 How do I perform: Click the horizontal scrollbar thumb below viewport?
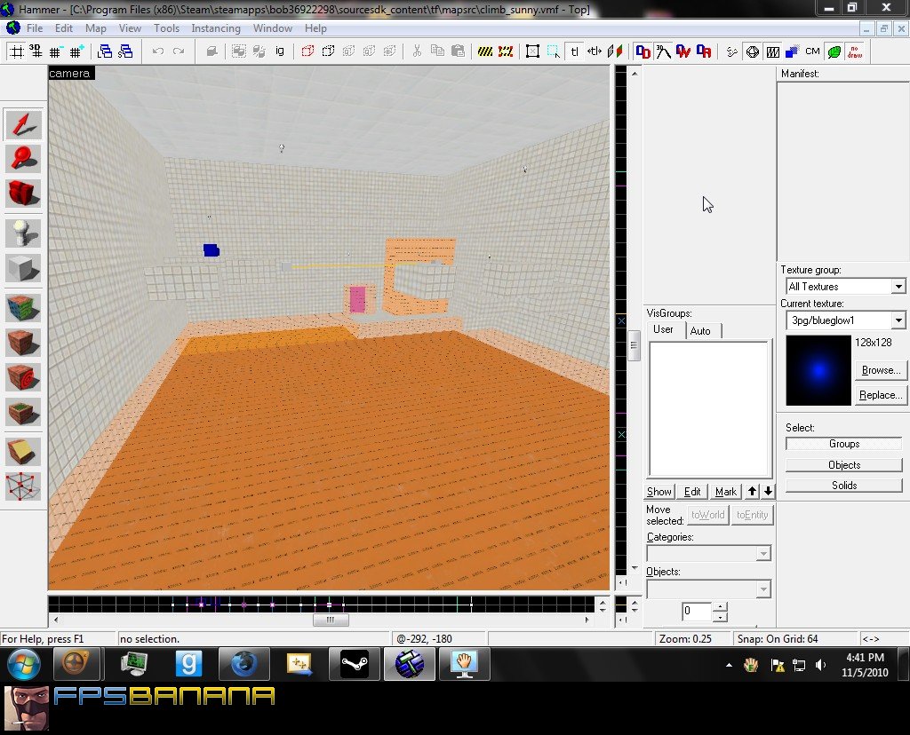point(331,620)
